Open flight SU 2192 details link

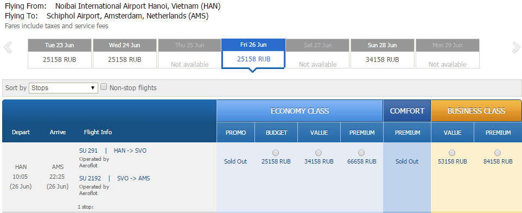[90, 178]
